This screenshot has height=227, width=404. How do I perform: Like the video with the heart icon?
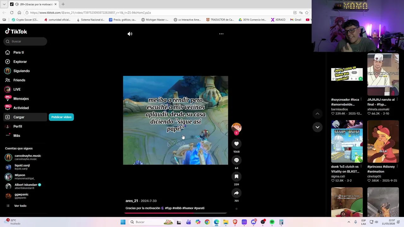point(236,144)
